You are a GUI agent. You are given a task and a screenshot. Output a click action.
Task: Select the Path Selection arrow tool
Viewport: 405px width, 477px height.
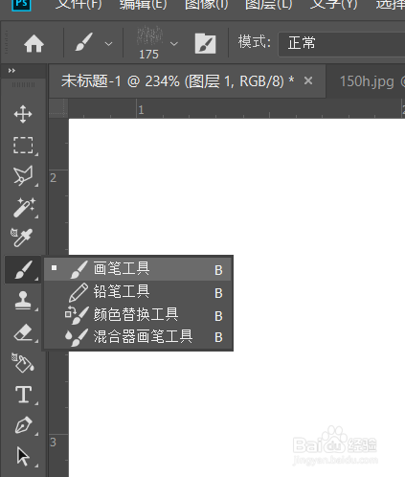coord(23,456)
